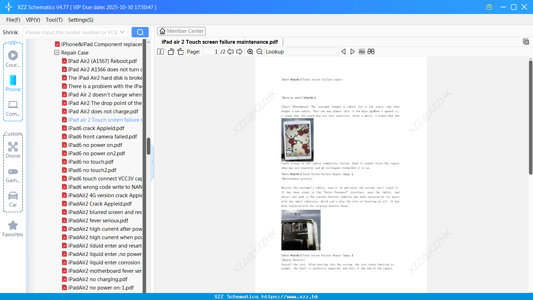The height and width of the screenshot is (300, 533).
Task: Open iPhone&iPad Component replacement PDF
Action: pyautogui.click(x=99, y=44)
